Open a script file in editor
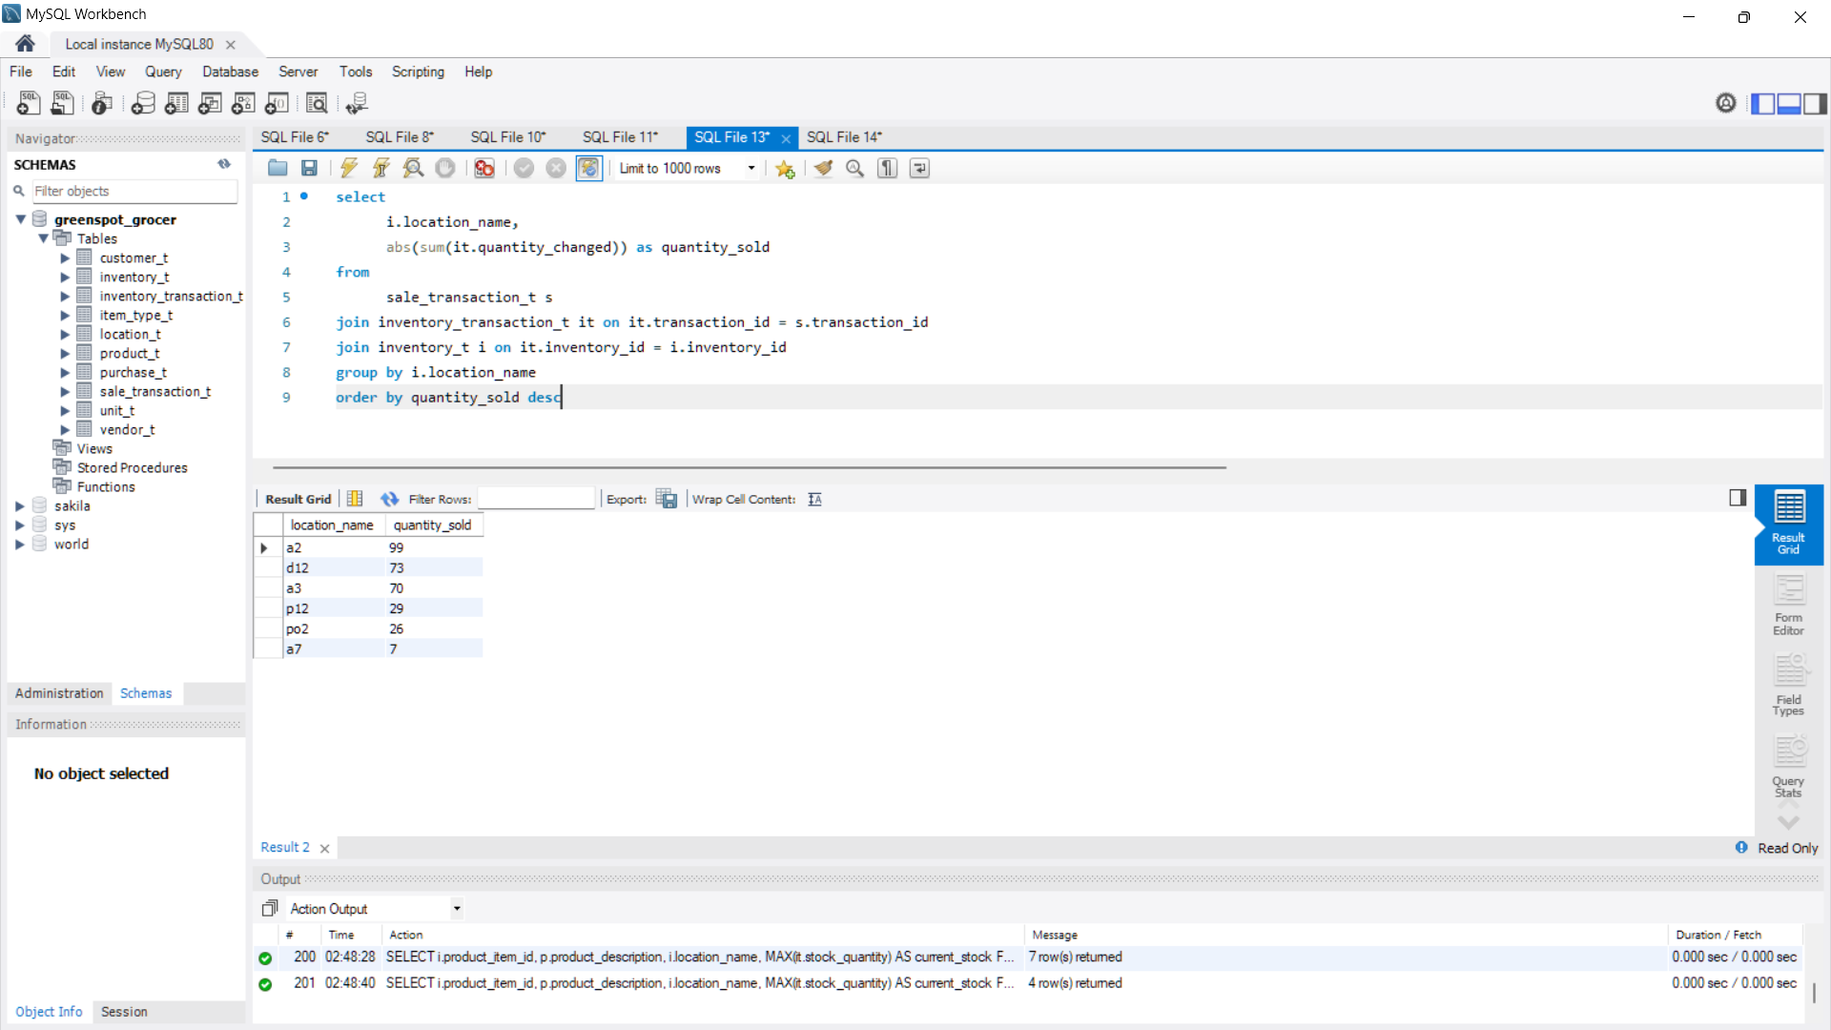The height and width of the screenshot is (1030, 1831). point(278,169)
